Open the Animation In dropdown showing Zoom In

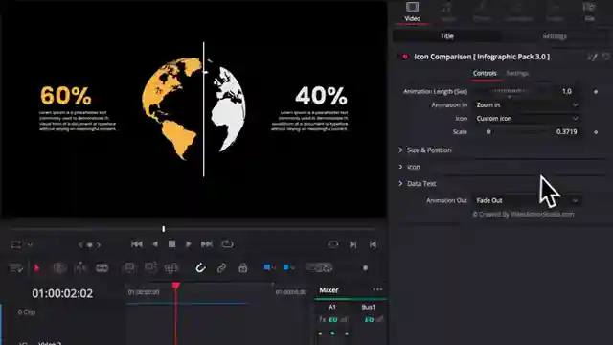526,104
